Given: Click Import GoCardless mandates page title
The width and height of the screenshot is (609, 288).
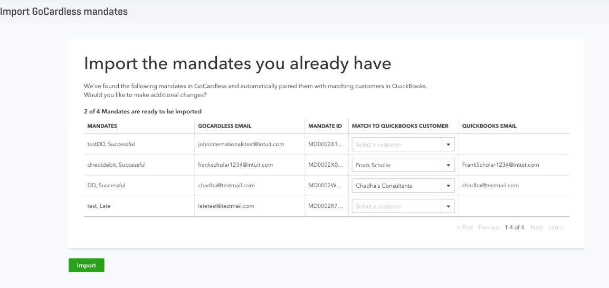Looking at the screenshot, I should point(64,12).
